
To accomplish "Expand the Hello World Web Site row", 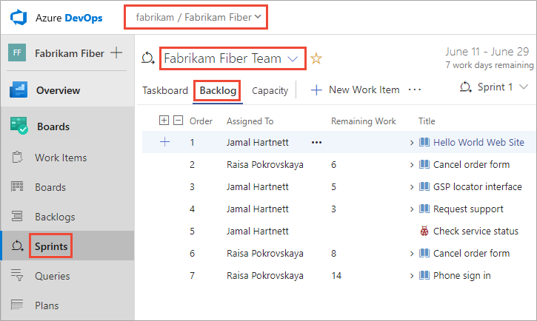I will click(x=412, y=143).
